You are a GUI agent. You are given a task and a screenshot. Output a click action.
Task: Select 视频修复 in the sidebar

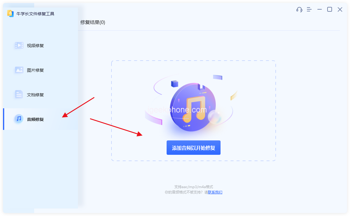click(35, 46)
